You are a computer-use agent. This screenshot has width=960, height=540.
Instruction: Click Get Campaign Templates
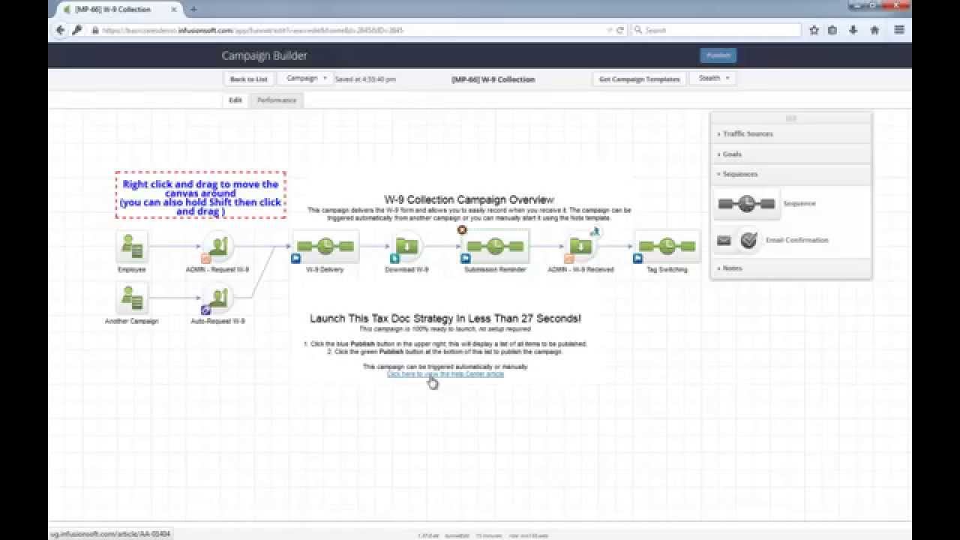click(639, 79)
